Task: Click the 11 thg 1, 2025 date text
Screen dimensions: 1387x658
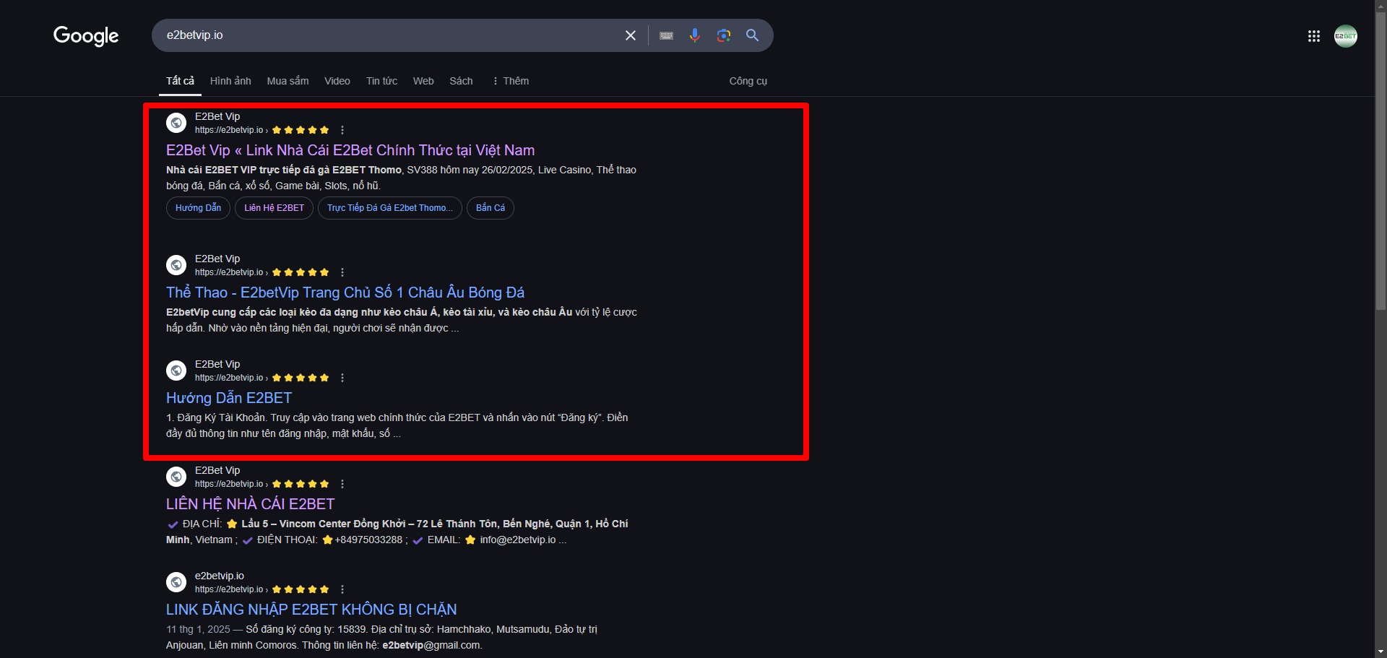Action: [x=198, y=629]
